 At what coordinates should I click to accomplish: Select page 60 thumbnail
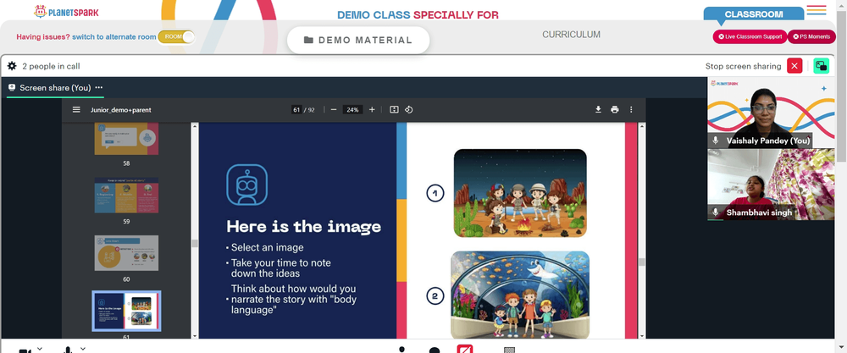pyautogui.click(x=126, y=253)
